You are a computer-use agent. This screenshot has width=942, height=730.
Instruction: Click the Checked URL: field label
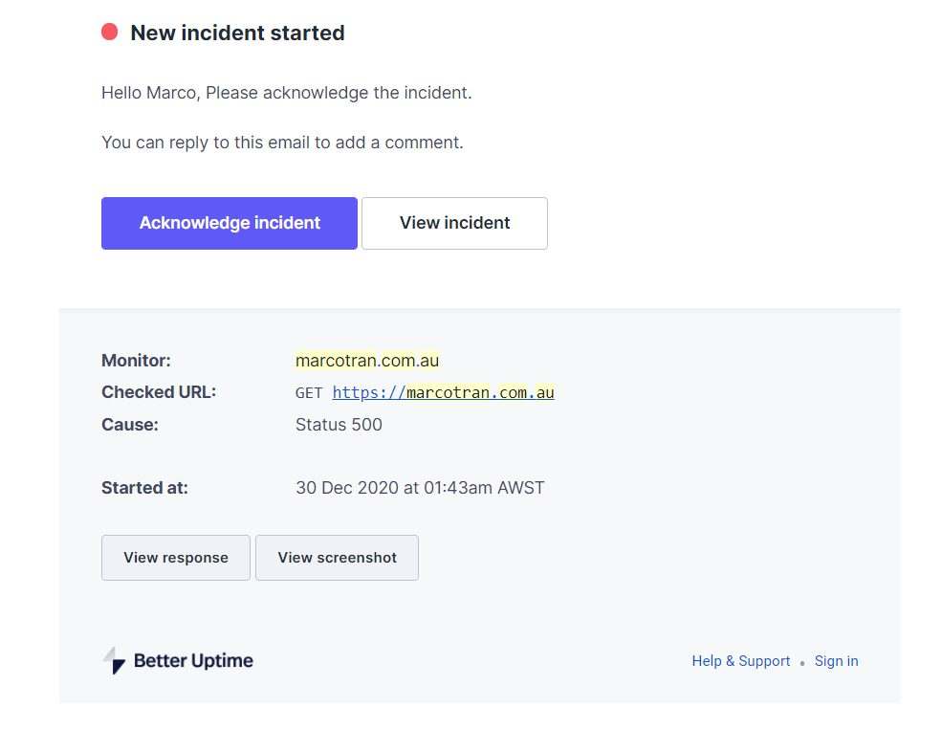[159, 392]
